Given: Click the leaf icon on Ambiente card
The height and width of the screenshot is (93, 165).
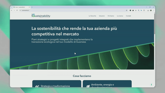Looking at the screenshot, I should click(x=88, y=86).
